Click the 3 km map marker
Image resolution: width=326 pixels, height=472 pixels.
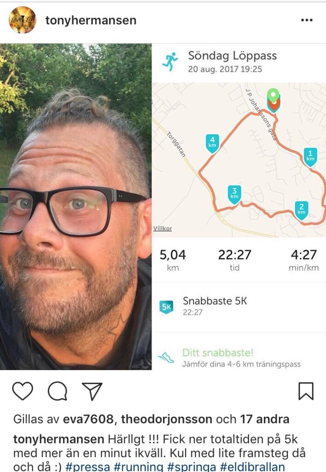(x=234, y=194)
